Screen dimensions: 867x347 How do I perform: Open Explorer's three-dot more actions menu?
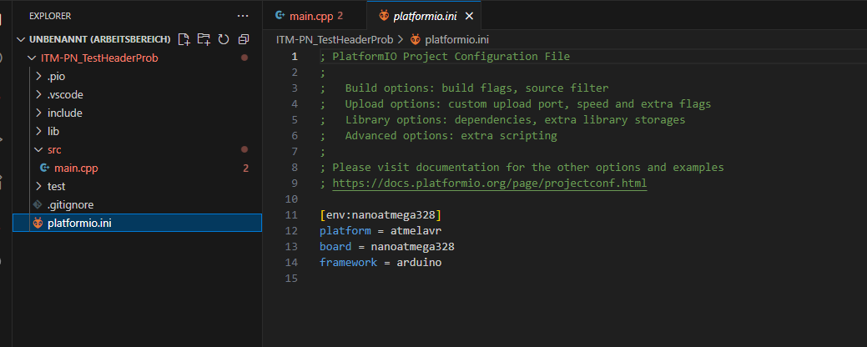(243, 15)
